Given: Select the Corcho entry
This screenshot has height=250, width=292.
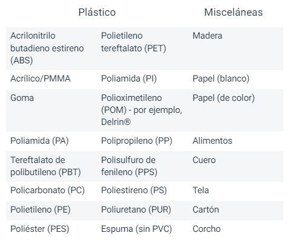Looking at the screenshot, I should [x=207, y=229].
